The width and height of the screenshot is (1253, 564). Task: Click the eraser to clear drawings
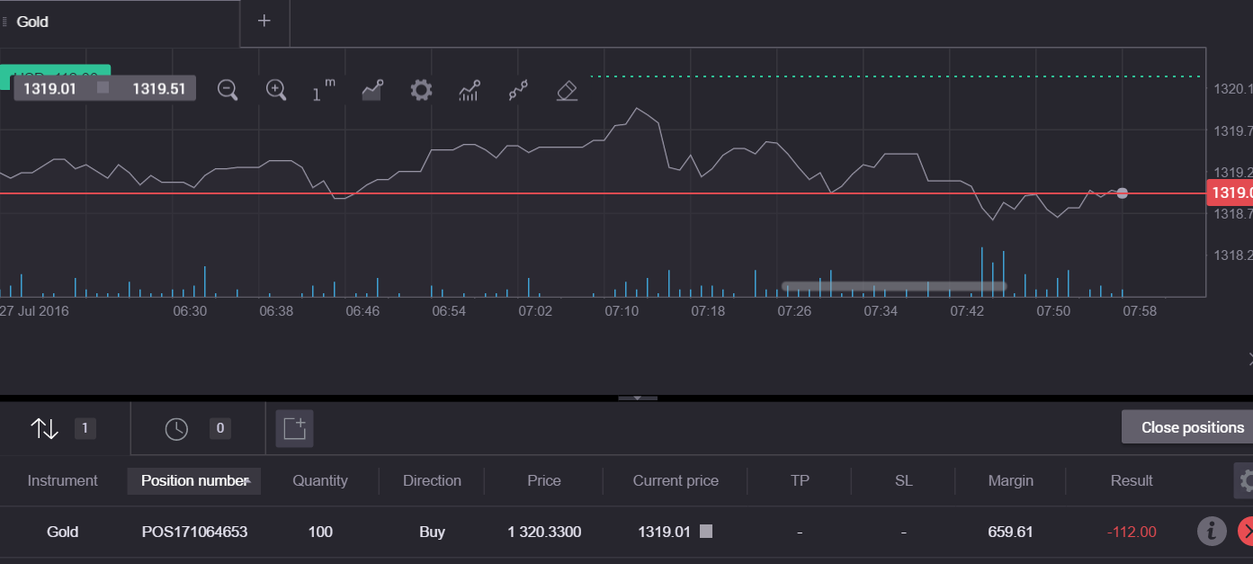567,90
